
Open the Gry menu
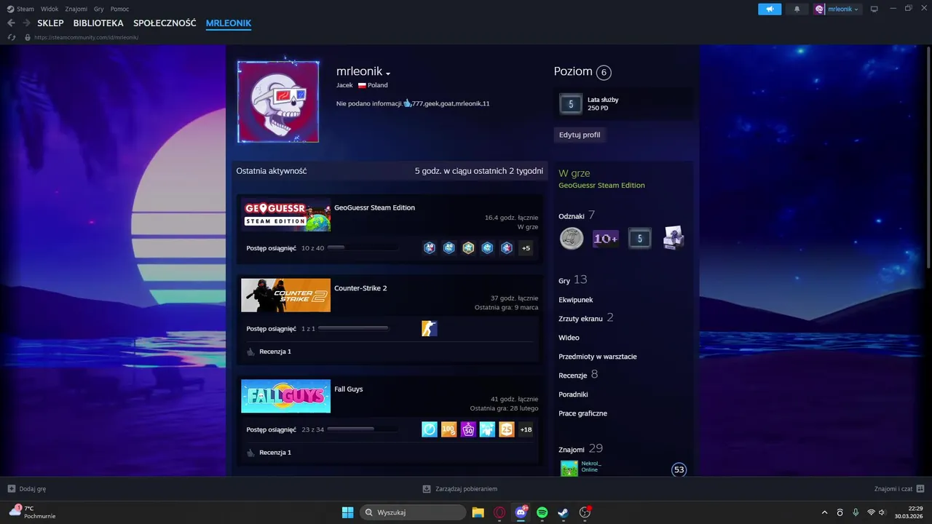[x=99, y=9]
